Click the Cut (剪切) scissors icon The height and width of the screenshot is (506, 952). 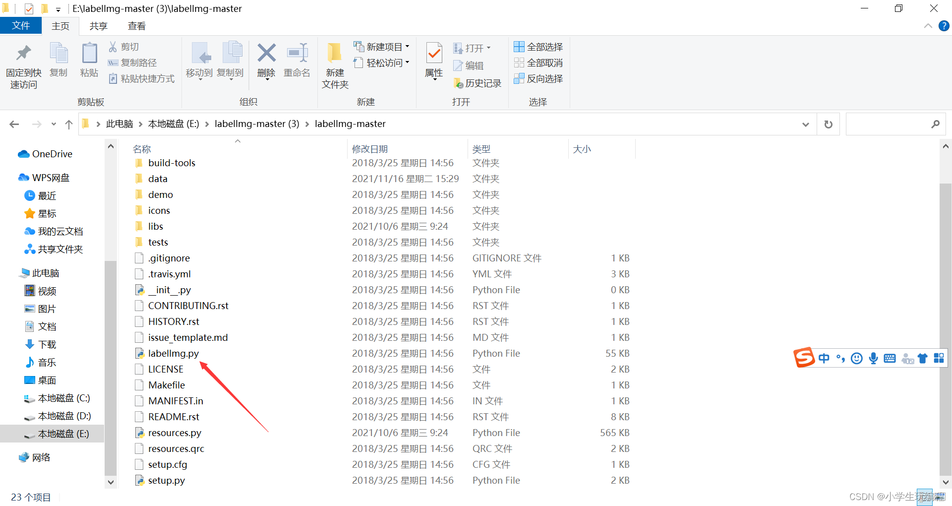coord(113,47)
